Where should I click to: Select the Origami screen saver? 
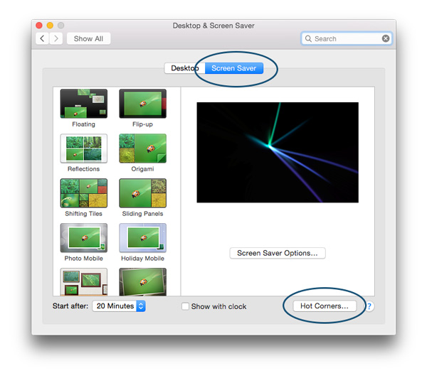[143, 148]
